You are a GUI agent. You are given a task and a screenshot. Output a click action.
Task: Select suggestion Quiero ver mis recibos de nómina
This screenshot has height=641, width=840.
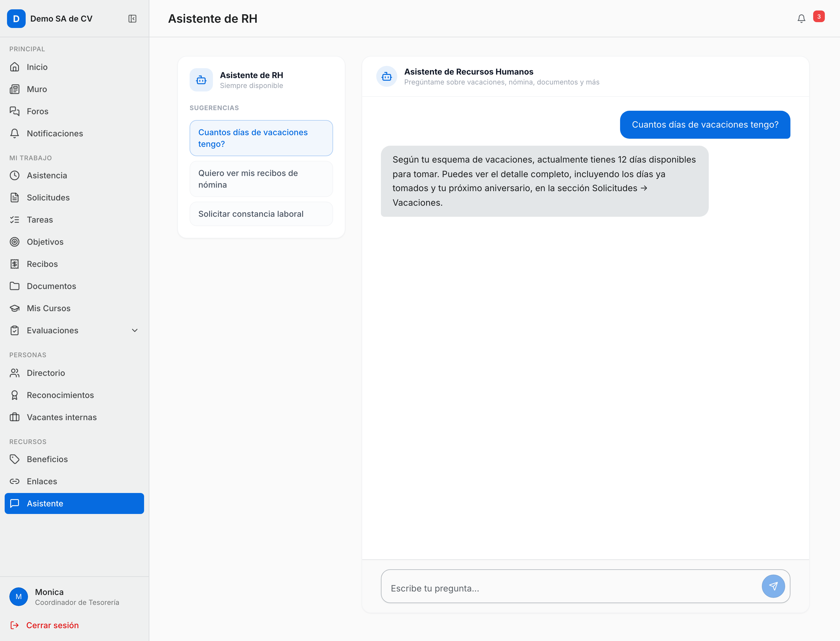click(261, 179)
